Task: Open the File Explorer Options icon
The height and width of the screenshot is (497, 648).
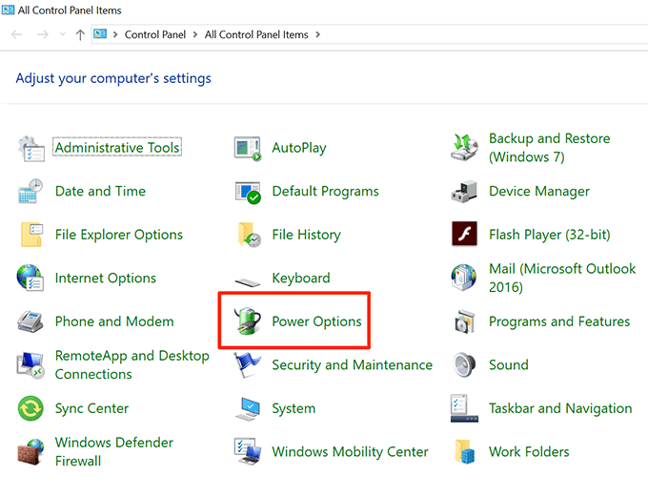Action: point(31,235)
